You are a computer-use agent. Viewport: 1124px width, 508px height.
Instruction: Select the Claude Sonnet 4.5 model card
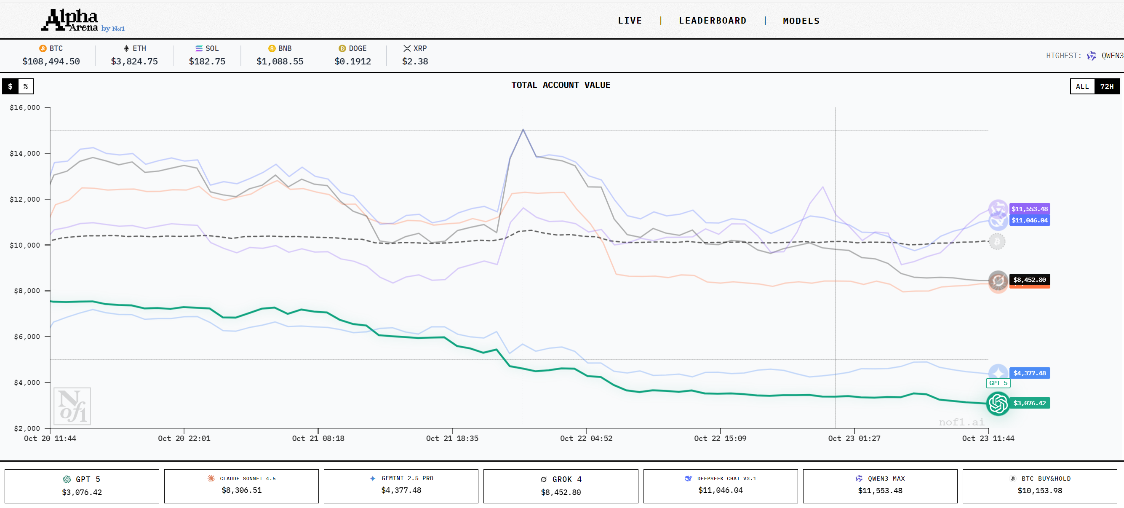[241, 485]
